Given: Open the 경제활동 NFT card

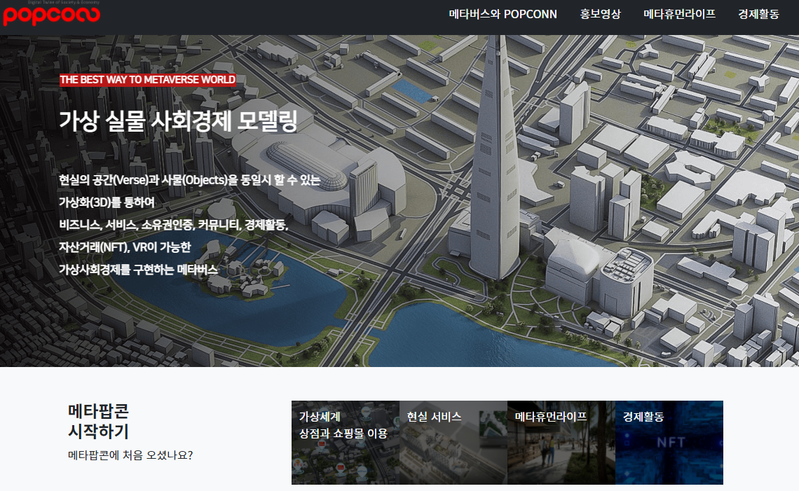Looking at the screenshot, I should pos(669,442).
